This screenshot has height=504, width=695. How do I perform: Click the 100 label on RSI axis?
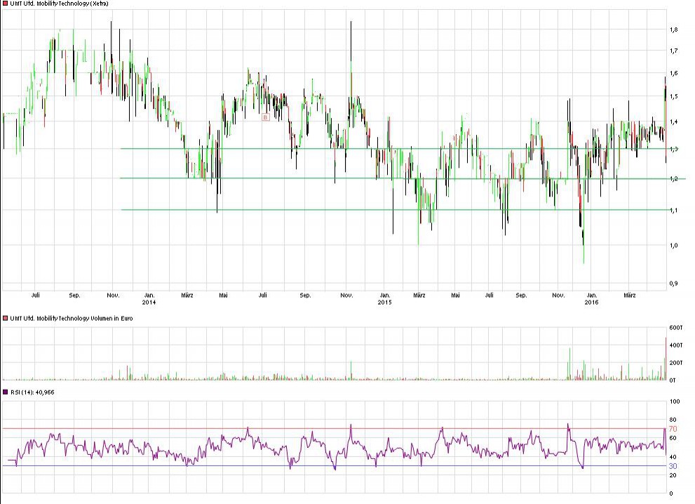click(x=674, y=402)
